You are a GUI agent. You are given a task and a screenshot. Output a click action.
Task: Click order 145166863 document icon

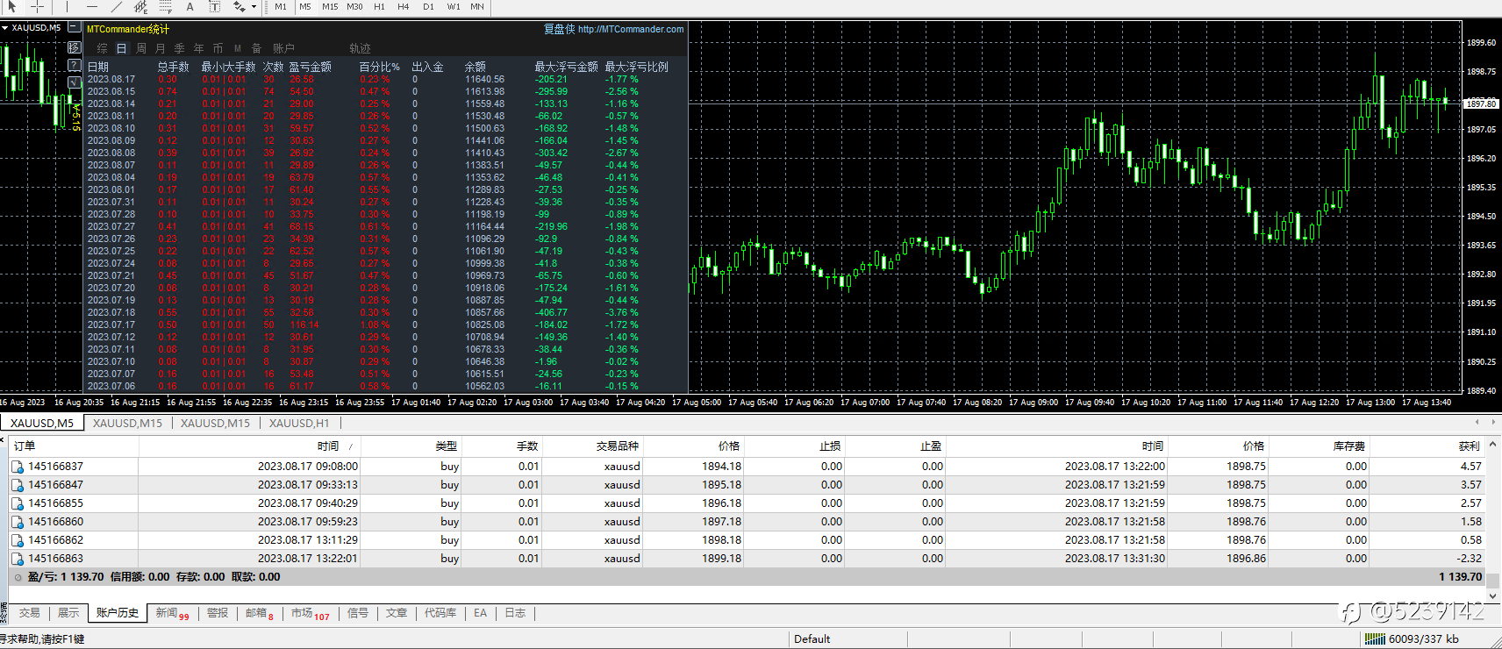pos(18,559)
